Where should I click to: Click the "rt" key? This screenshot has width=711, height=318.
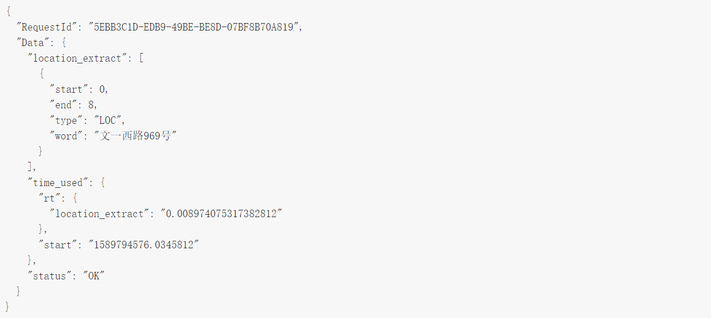click(x=51, y=198)
